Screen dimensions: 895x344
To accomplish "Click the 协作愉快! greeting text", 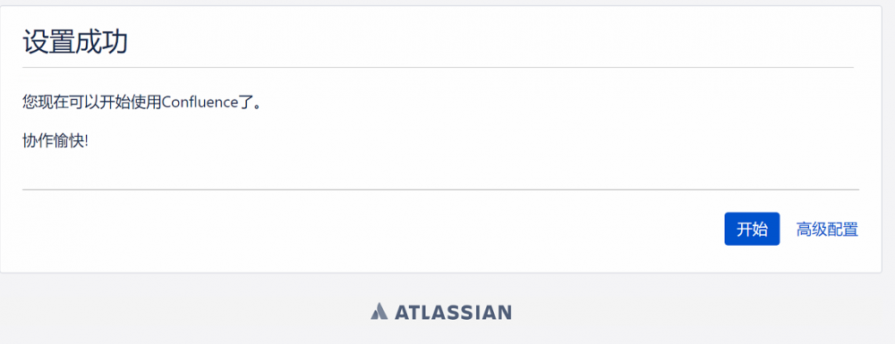I will coord(55,142).
